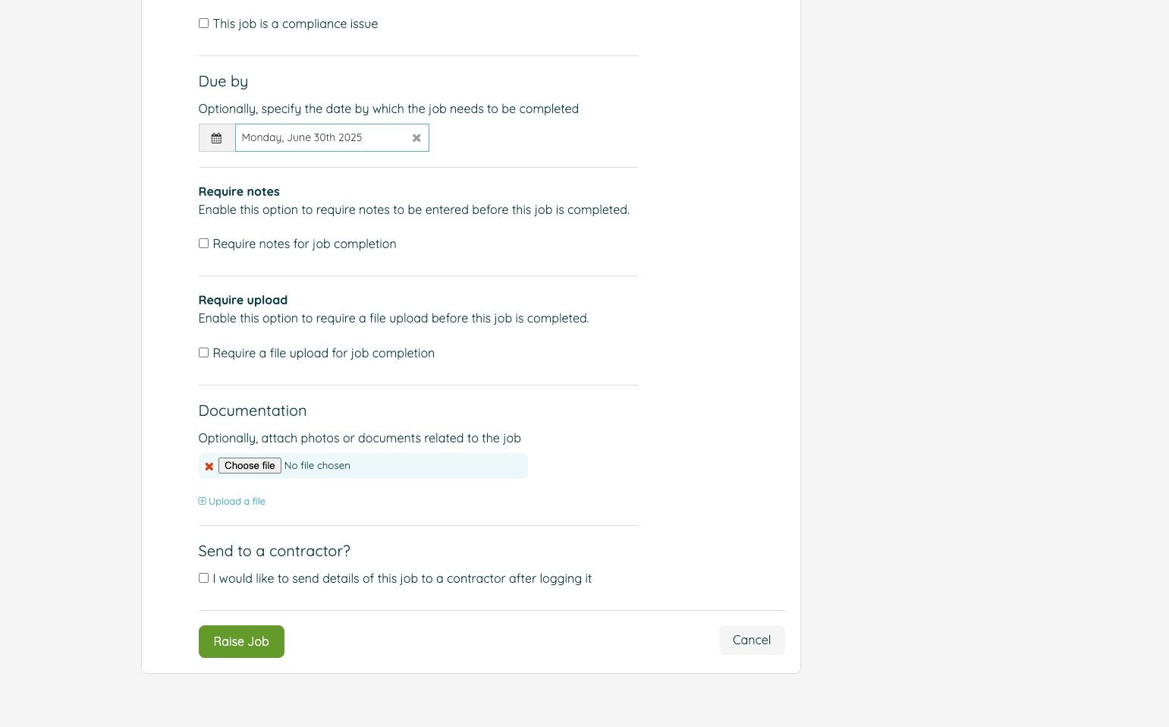
Task: Click the 'Send to a contractor?' heading
Action: click(274, 551)
